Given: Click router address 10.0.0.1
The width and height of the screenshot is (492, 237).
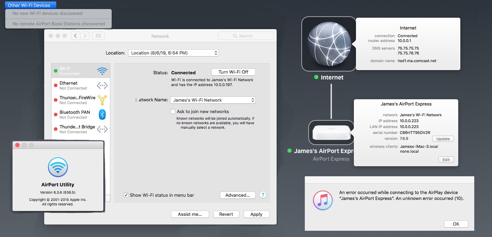Looking at the screenshot, I should point(404,41).
